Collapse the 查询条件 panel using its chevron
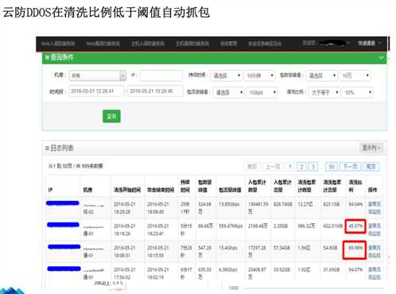The image size is (396, 294). pos(381,57)
